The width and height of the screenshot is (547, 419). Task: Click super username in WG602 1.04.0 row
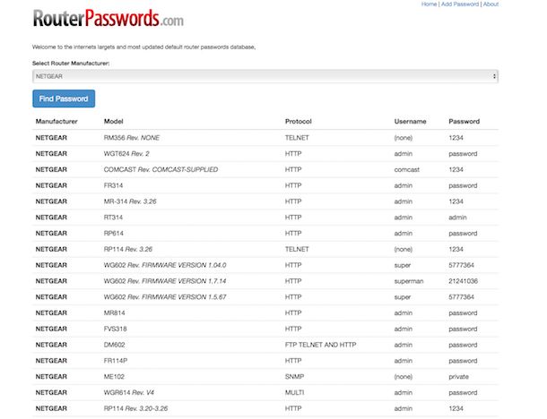[403, 265]
